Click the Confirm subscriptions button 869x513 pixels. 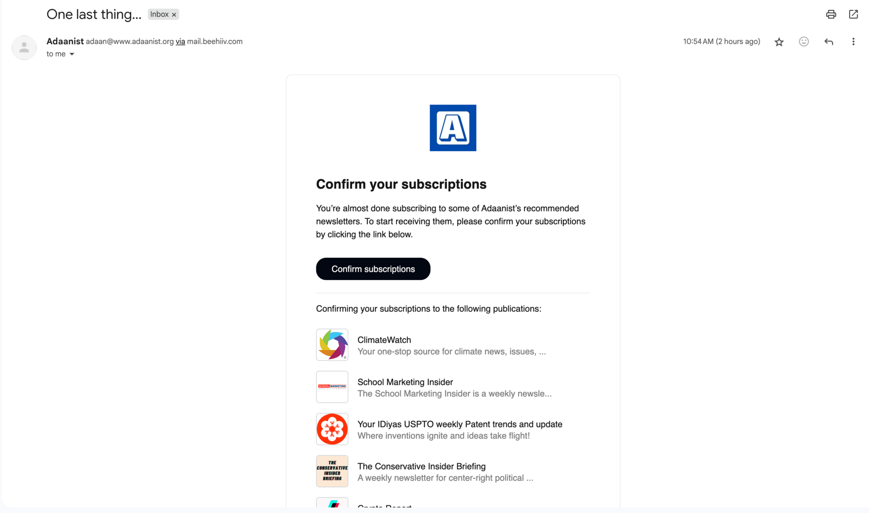point(373,269)
